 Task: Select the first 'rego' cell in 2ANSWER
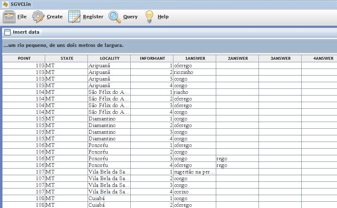pos(237,159)
